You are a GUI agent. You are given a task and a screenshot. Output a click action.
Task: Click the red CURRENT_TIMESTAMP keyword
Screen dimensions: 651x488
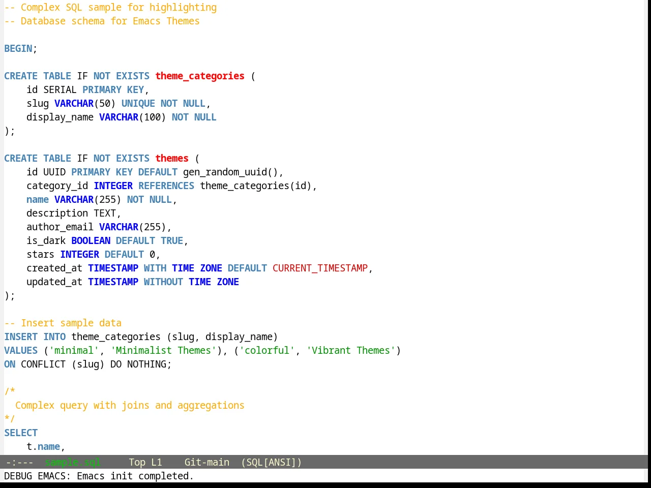[320, 268]
